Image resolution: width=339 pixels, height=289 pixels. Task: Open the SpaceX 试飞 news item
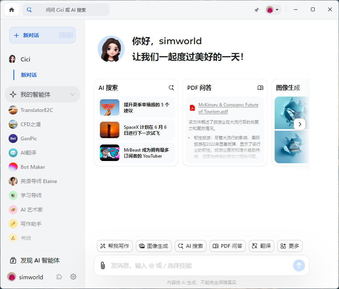pos(136,130)
